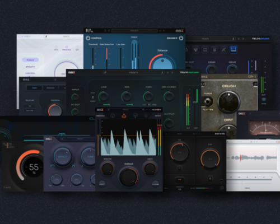Select the second tab in delay plugin

50,88
